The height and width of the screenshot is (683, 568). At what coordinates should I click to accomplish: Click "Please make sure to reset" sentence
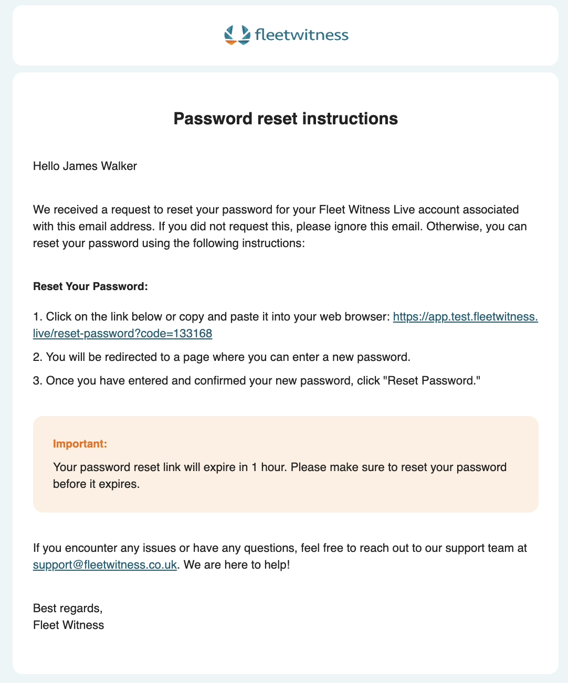[398, 467]
